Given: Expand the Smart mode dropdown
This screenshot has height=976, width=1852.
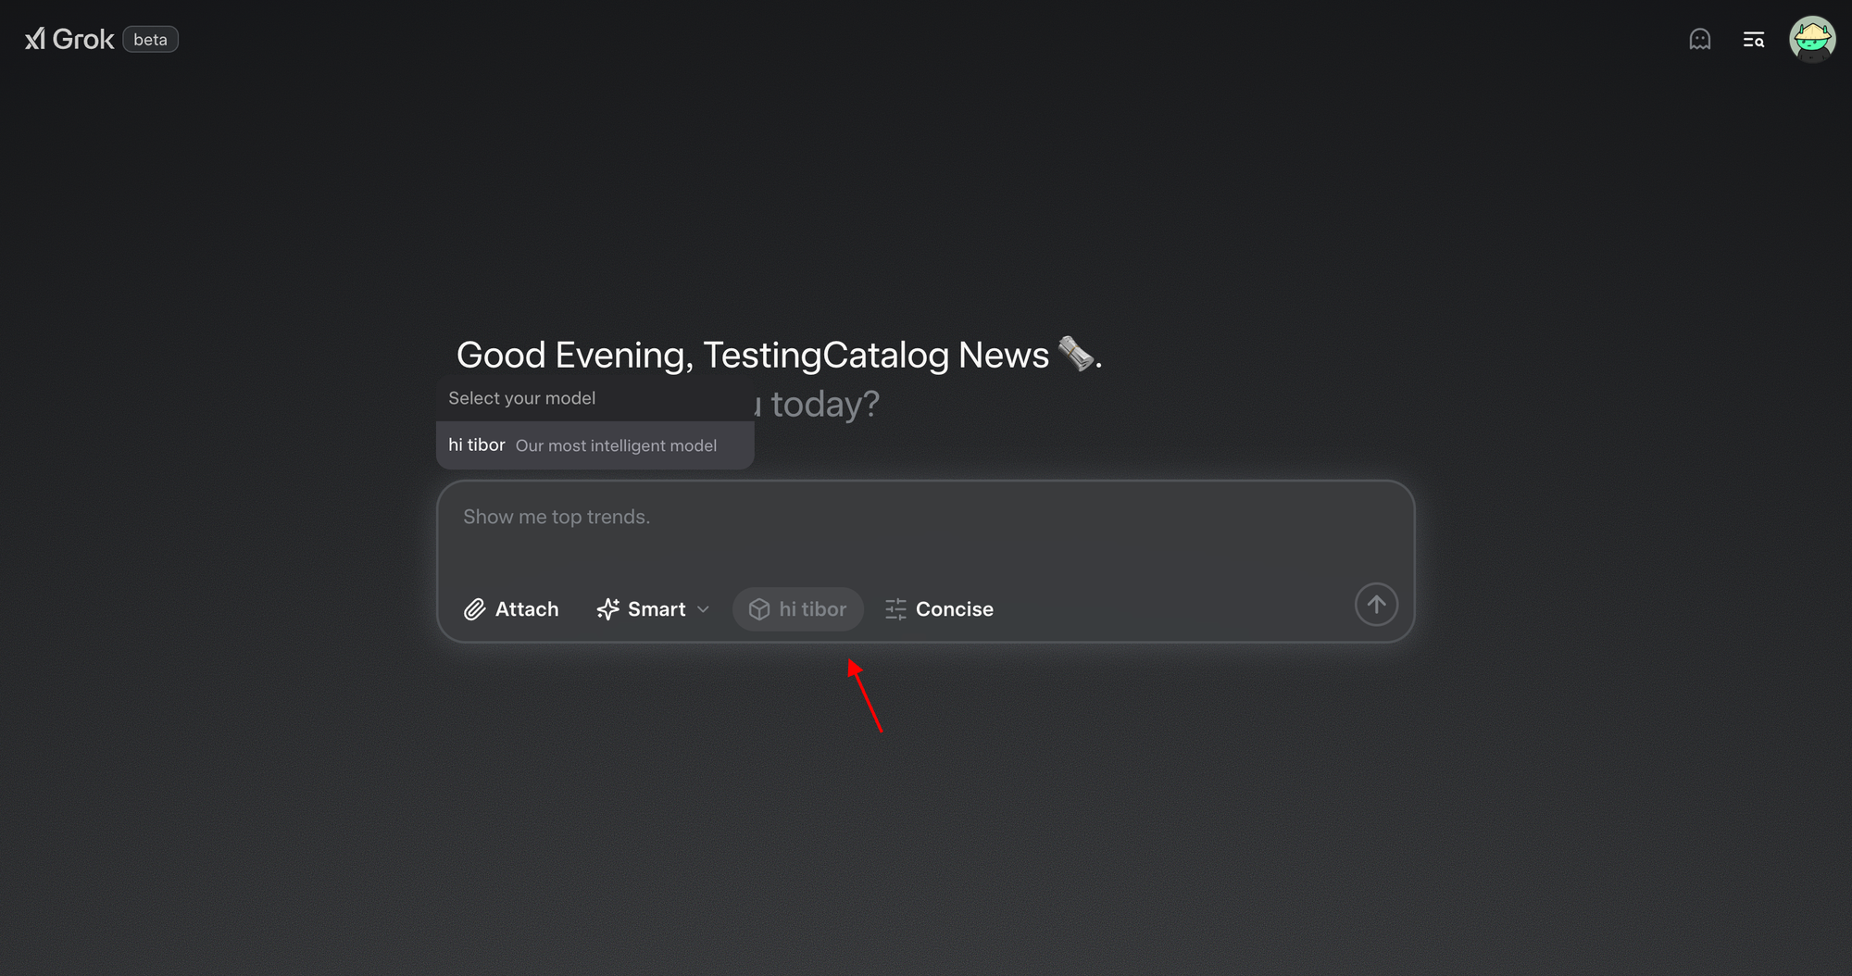Looking at the screenshot, I should pyautogui.click(x=653, y=609).
